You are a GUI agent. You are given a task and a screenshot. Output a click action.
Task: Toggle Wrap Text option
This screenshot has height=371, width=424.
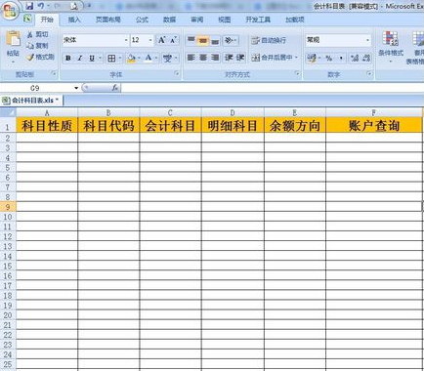pyautogui.click(x=269, y=40)
